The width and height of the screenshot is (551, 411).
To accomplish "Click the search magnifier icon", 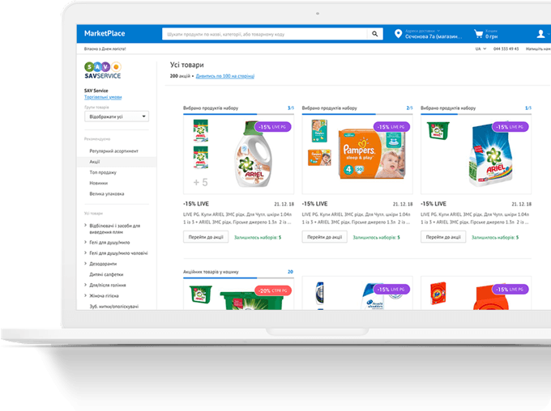I will (x=375, y=34).
